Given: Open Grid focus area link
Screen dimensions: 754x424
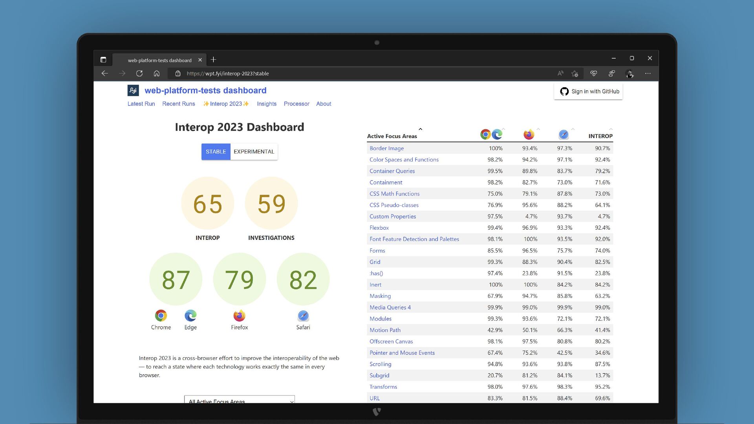Looking at the screenshot, I should tap(375, 262).
